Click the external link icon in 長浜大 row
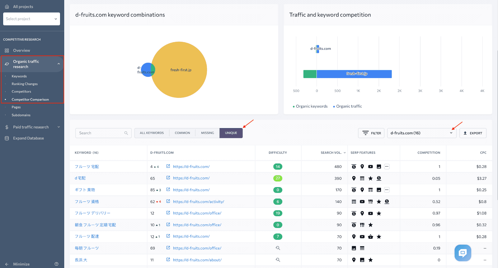Screen dimensions: 498x268 tap(168, 260)
